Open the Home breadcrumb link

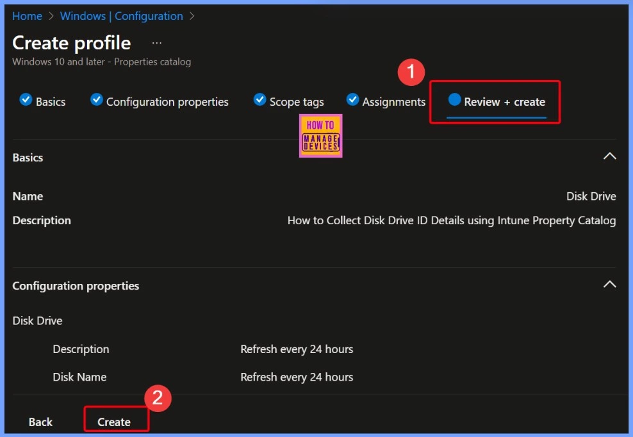27,16
